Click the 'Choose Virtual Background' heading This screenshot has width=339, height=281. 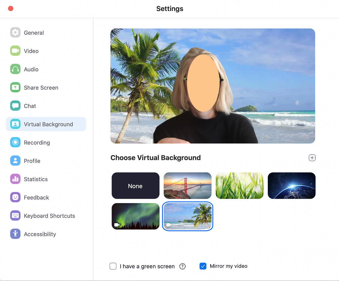[x=156, y=158]
